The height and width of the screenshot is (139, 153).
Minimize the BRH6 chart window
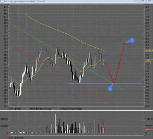(137, 1)
